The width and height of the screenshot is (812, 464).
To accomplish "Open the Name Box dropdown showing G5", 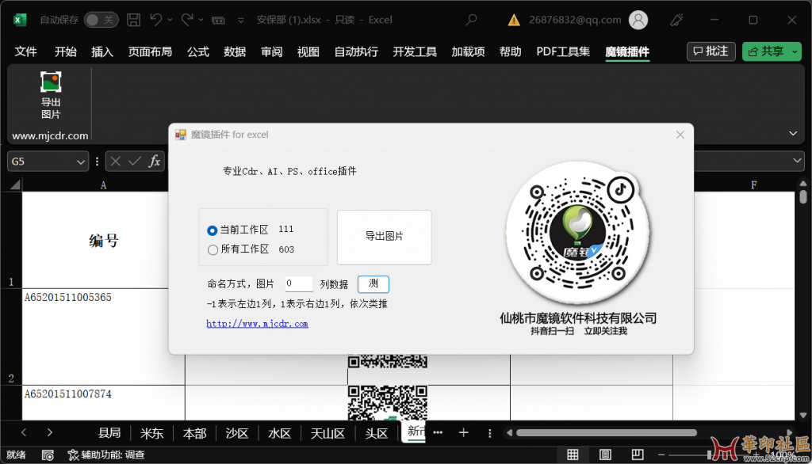I will [x=81, y=162].
